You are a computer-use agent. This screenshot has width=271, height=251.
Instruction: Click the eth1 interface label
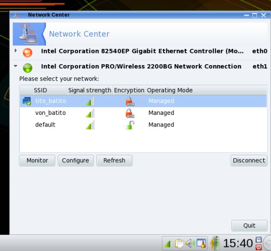260,66
